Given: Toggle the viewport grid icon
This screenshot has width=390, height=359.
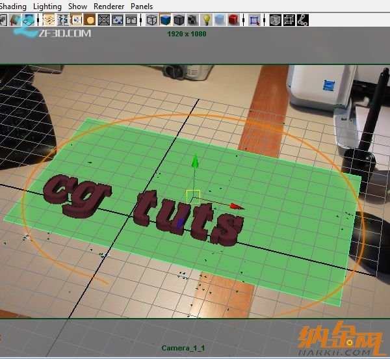Looking at the screenshot, I should [x=49, y=20].
